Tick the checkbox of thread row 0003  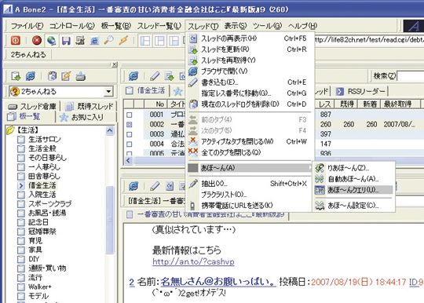130,134
